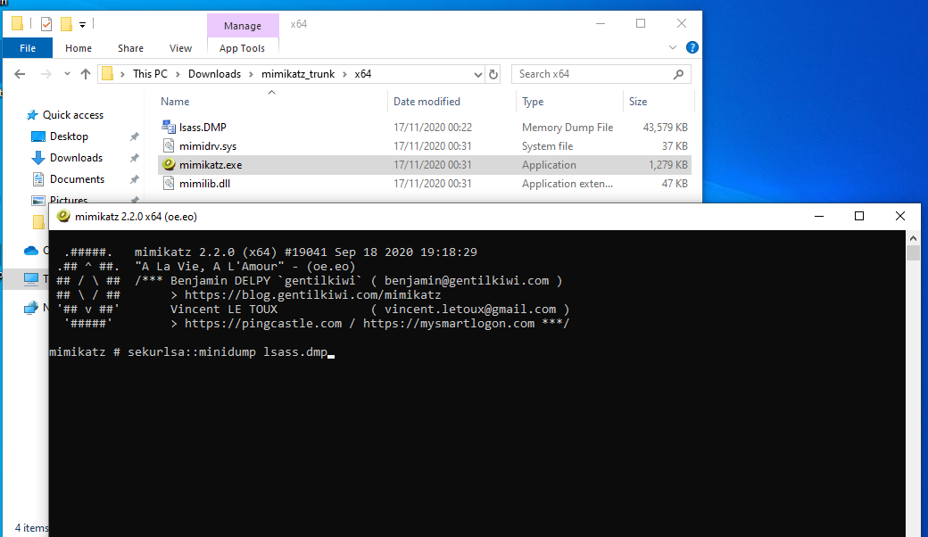
Task: Go back with the Back arrow
Action: pos(20,74)
